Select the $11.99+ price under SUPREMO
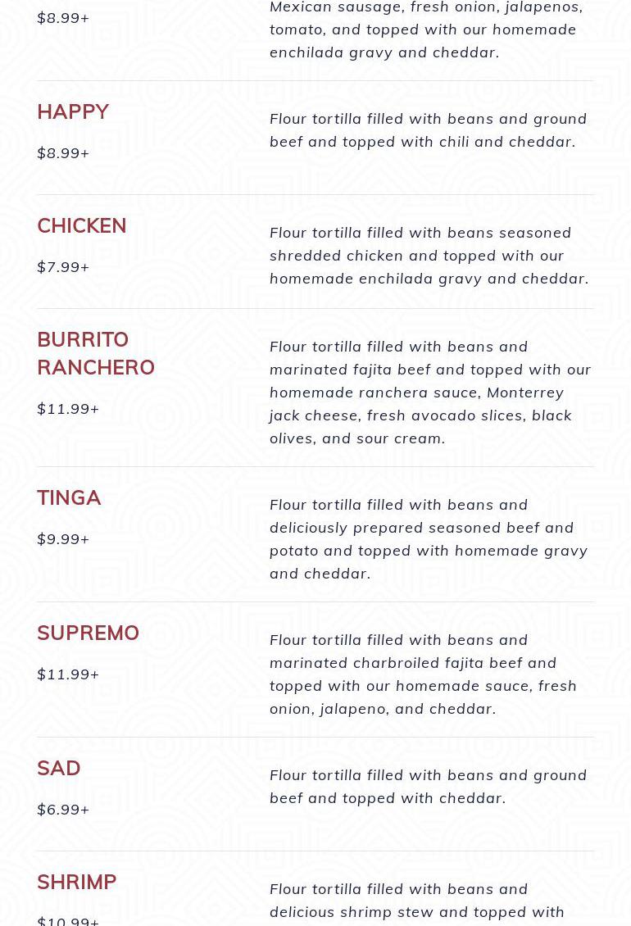Image resolution: width=631 pixels, height=926 pixels. pyautogui.click(x=68, y=674)
